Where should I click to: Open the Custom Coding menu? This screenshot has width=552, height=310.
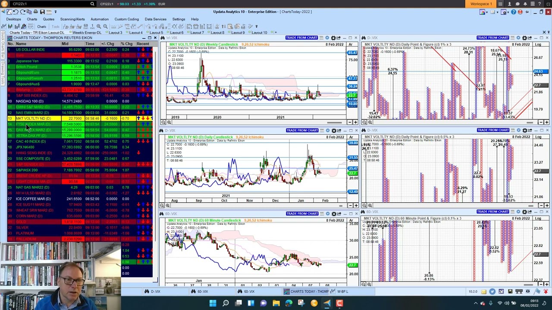coord(126,19)
